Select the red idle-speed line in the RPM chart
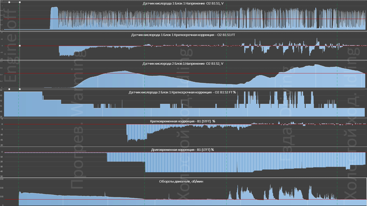Image resolution: width=367 pixels, height=206 pixels. point(185,200)
